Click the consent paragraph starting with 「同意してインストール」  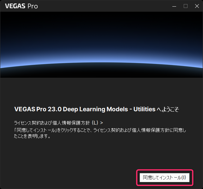(100, 133)
